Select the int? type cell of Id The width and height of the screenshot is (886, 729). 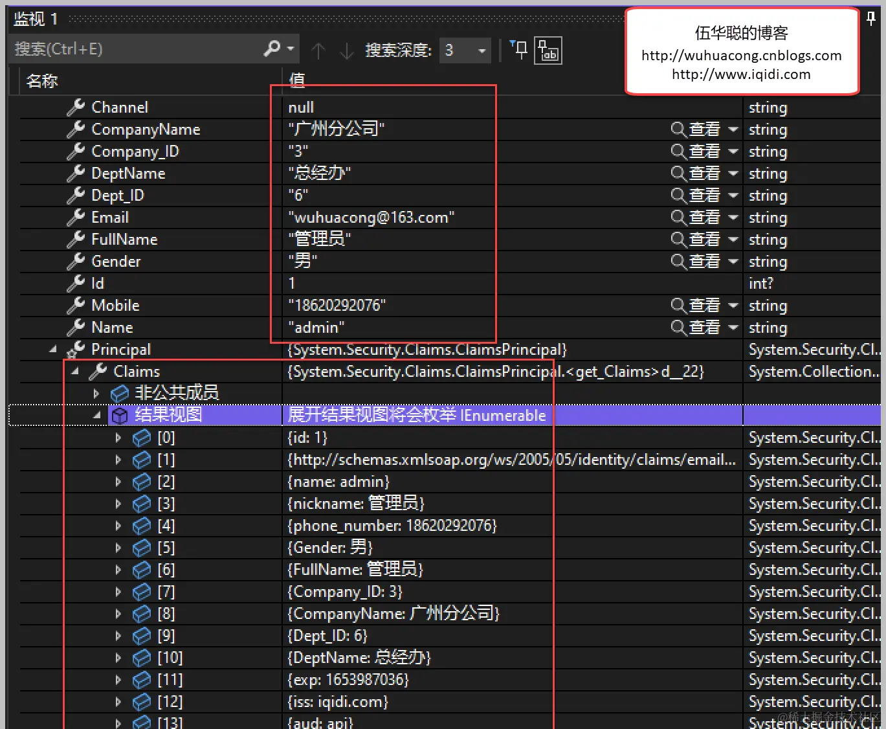(x=761, y=284)
